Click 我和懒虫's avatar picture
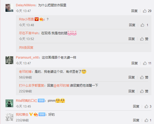 click(9, 117)
